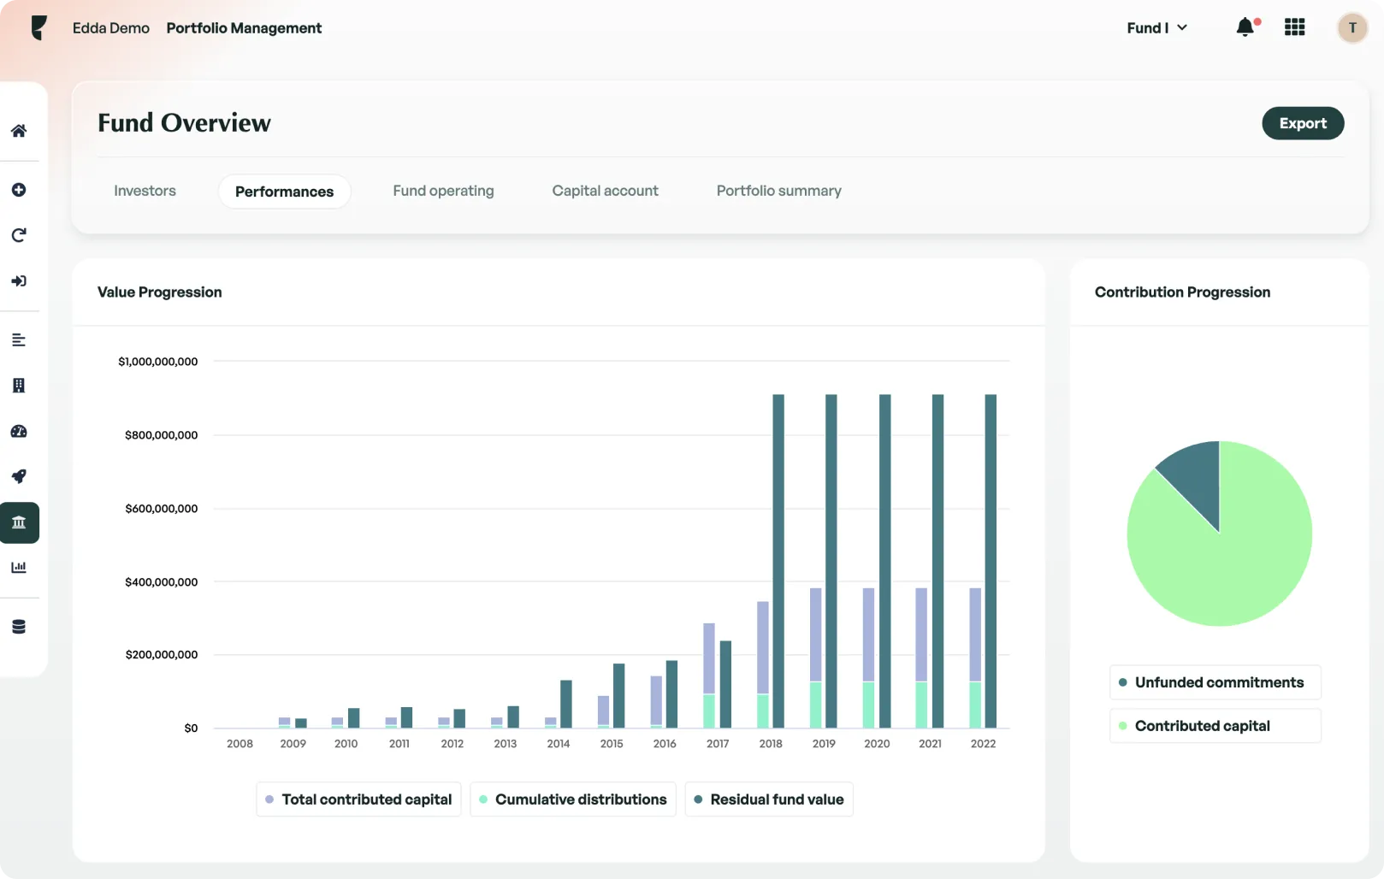Image resolution: width=1384 pixels, height=879 pixels.
Task: Toggle the Total contributed capital legend item
Action: 358,799
